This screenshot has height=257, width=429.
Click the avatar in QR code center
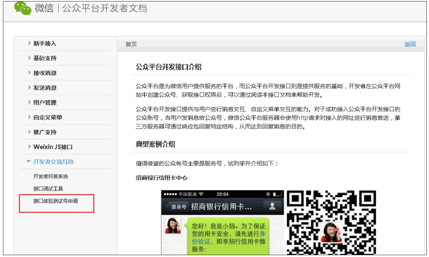331,232
